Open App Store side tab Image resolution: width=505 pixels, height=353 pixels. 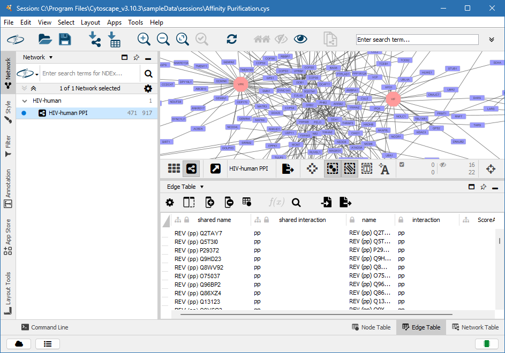pyautogui.click(x=8, y=237)
